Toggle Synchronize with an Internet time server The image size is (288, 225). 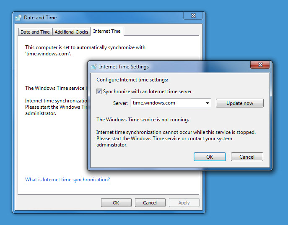pyautogui.click(x=99, y=92)
